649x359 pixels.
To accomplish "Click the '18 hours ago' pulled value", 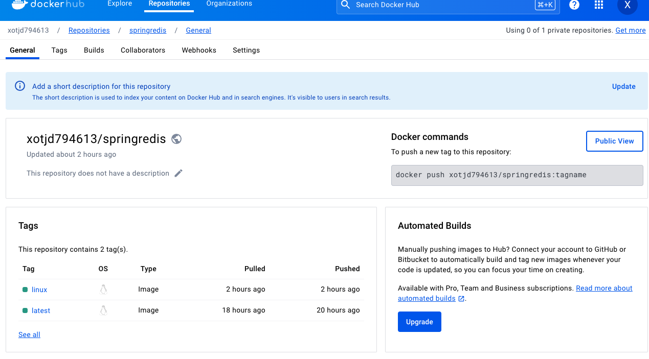I will pos(243,310).
